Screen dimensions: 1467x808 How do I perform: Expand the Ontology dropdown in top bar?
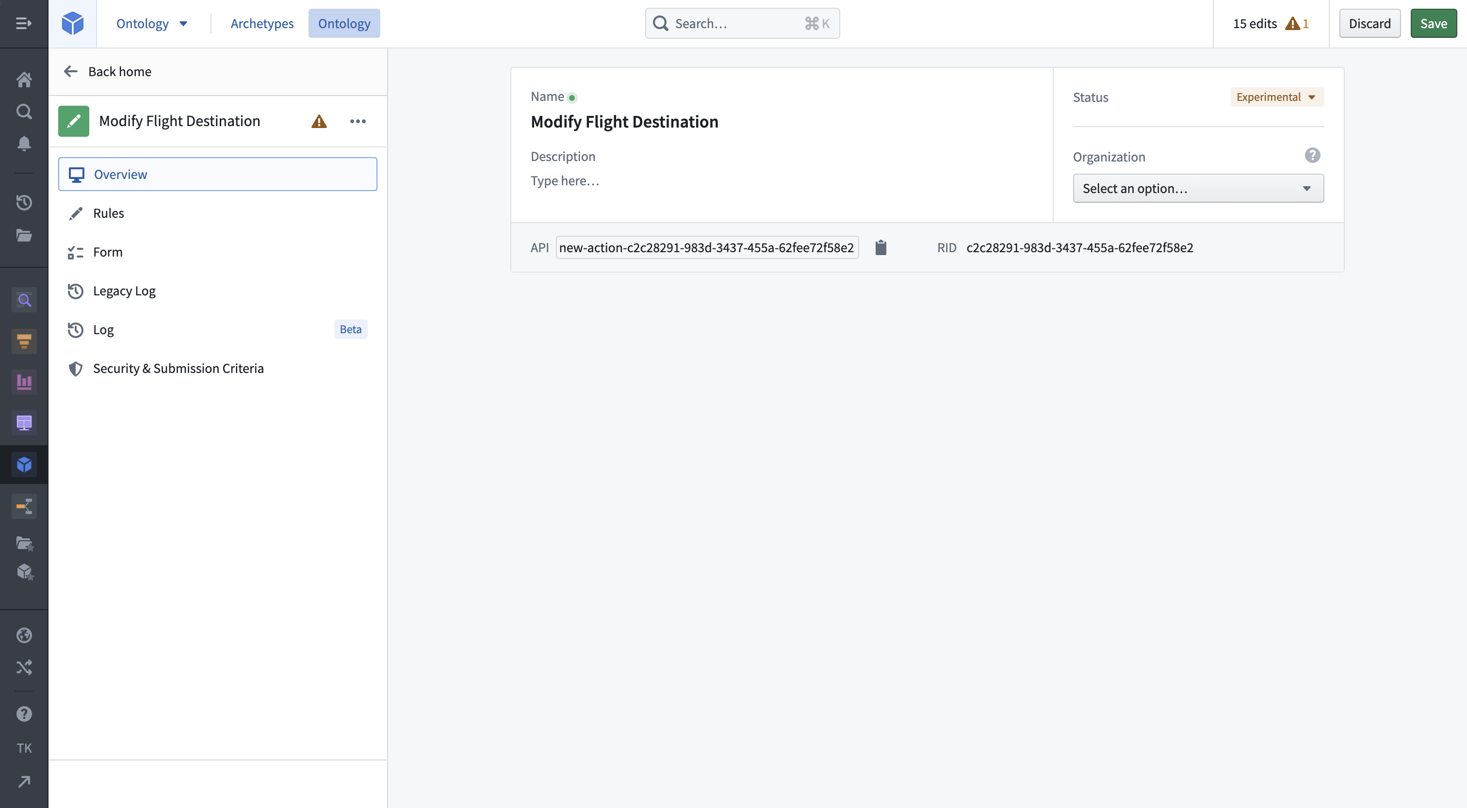click(x=151, y=23)
